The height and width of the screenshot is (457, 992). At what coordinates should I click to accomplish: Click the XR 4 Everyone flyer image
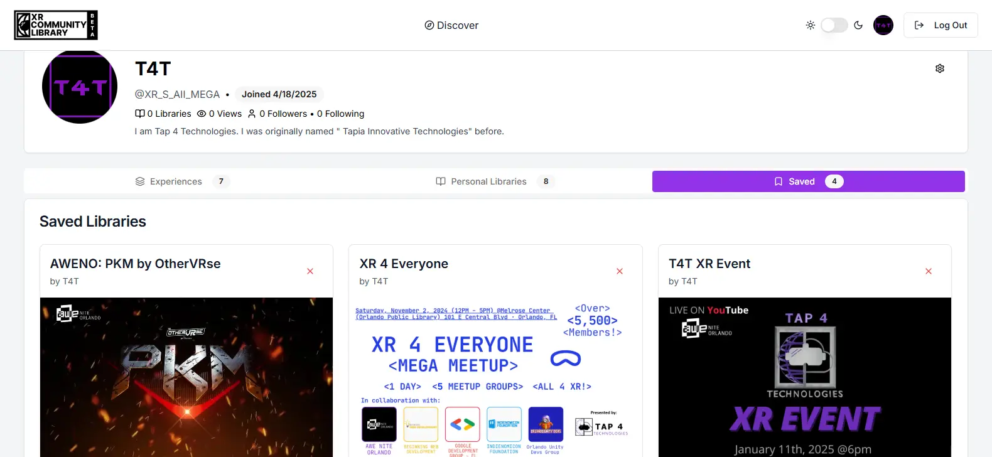point(495,377)
